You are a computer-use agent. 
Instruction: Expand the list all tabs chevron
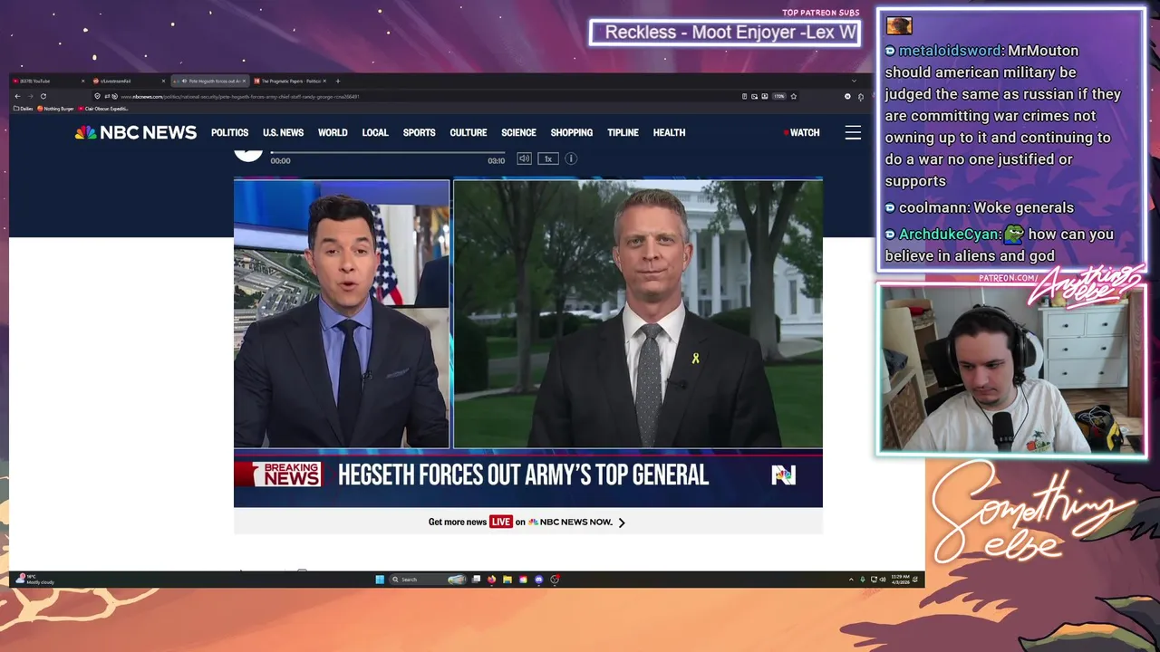853,81
